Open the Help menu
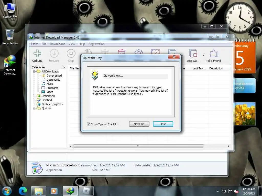This screenshot has height=196, width=262. (x=82, y=44)
